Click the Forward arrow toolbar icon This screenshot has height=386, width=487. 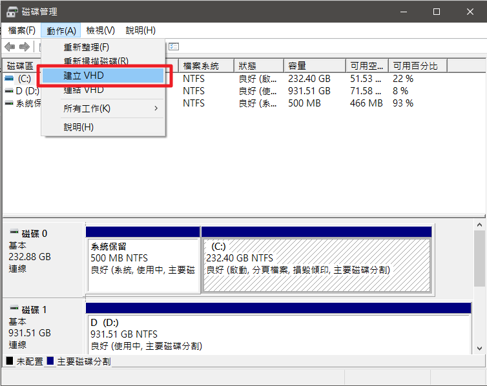pos(25,46)
